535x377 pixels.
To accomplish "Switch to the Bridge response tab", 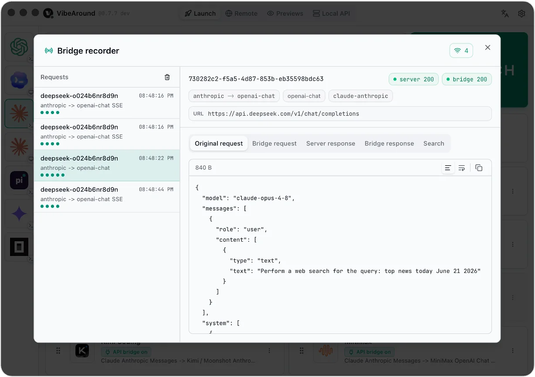I will point(389,144).
